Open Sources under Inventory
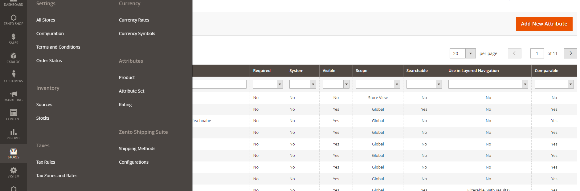The width and height of the screenshot is (580, 191). 44,105
